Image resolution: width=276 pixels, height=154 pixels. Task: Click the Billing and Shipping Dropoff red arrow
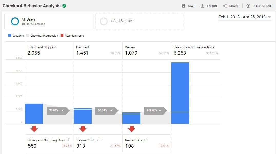[x=34, y=128]
